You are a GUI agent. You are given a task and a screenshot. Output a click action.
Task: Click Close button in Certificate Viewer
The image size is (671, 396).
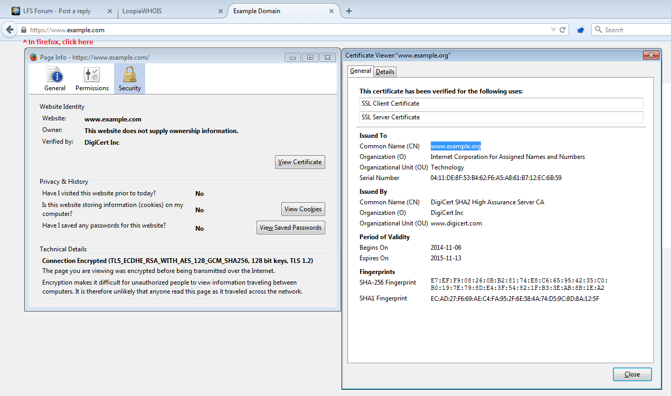point(632,374)
